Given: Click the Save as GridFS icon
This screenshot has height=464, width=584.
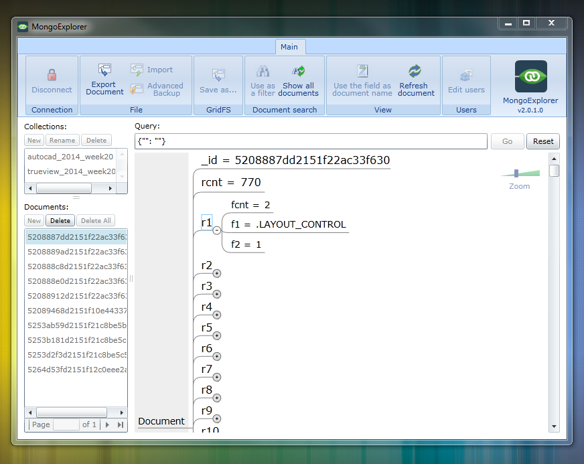Looking at the screenshot, I should click(218, 75).
